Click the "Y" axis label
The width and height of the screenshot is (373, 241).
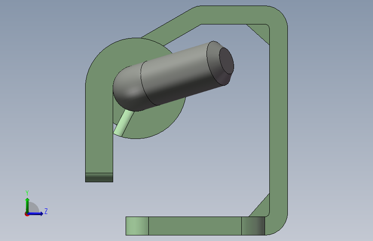tap(27, 193)
